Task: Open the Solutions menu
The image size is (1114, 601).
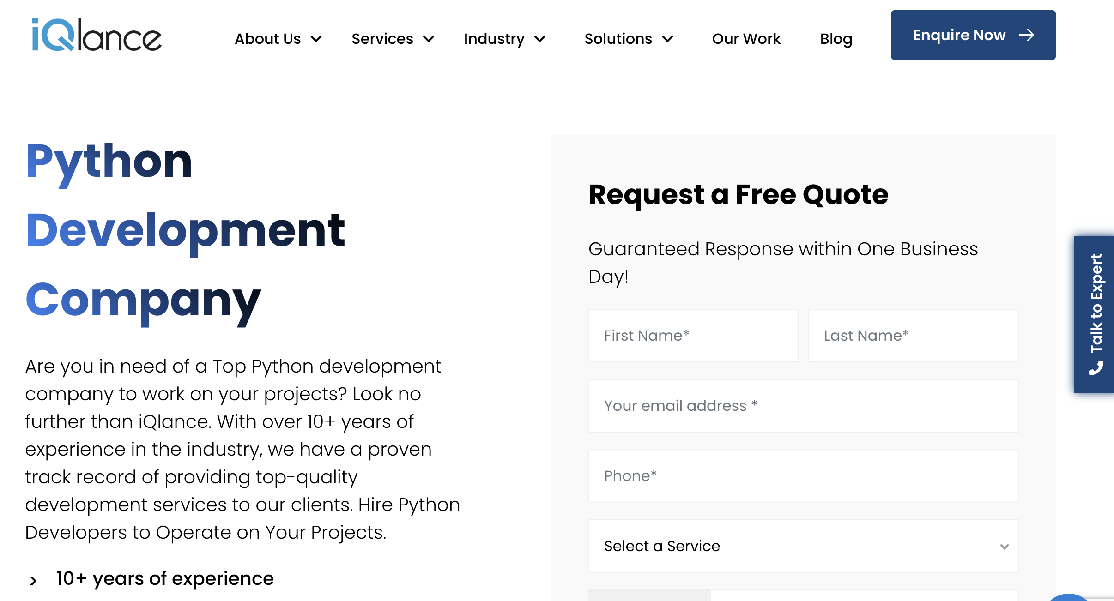Action: coord(618,39)
